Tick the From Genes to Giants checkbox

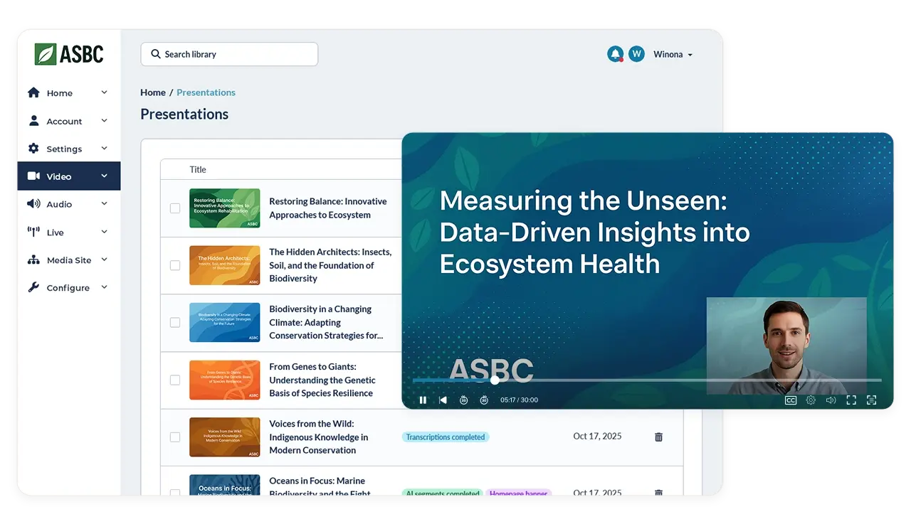(x=175, y=380)
